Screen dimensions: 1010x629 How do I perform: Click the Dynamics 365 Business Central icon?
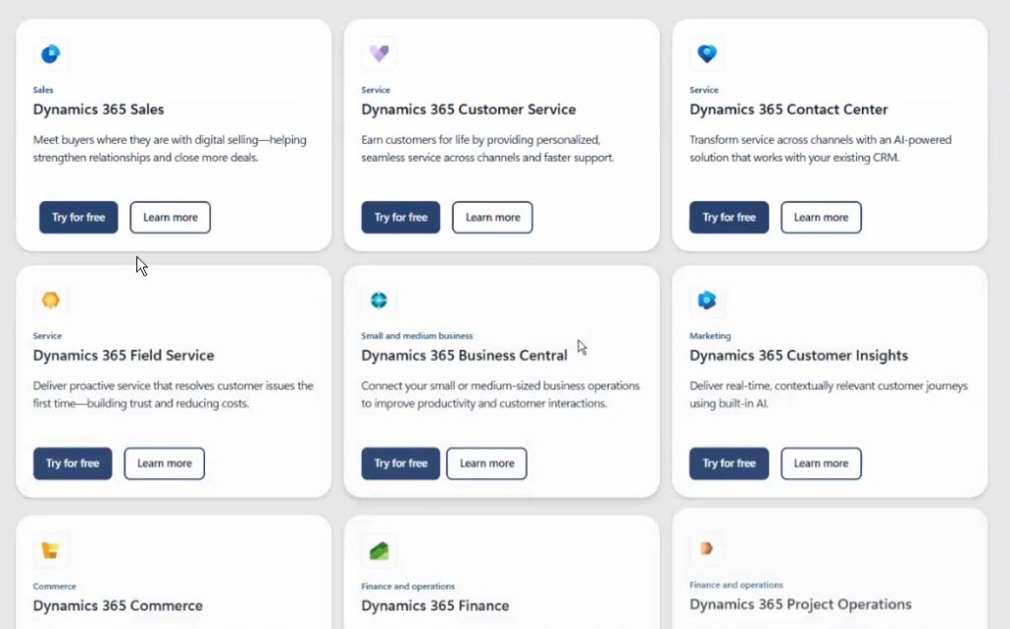pos(379,301)
